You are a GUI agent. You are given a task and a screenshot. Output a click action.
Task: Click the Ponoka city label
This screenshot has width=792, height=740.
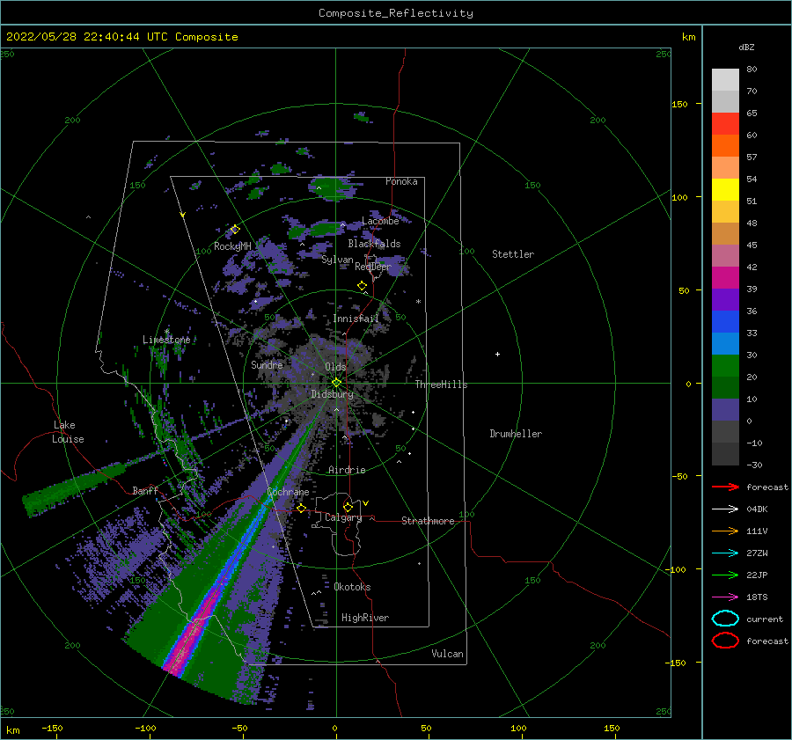401,181
